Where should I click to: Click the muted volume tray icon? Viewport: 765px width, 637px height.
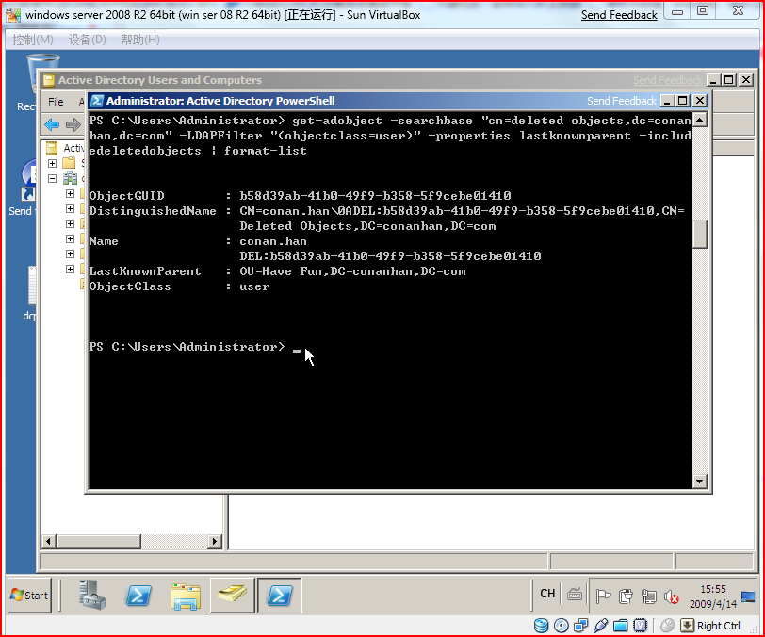tap(672, 596)
